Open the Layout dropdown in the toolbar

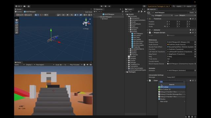pyautogui.click(x=191, y=6)
